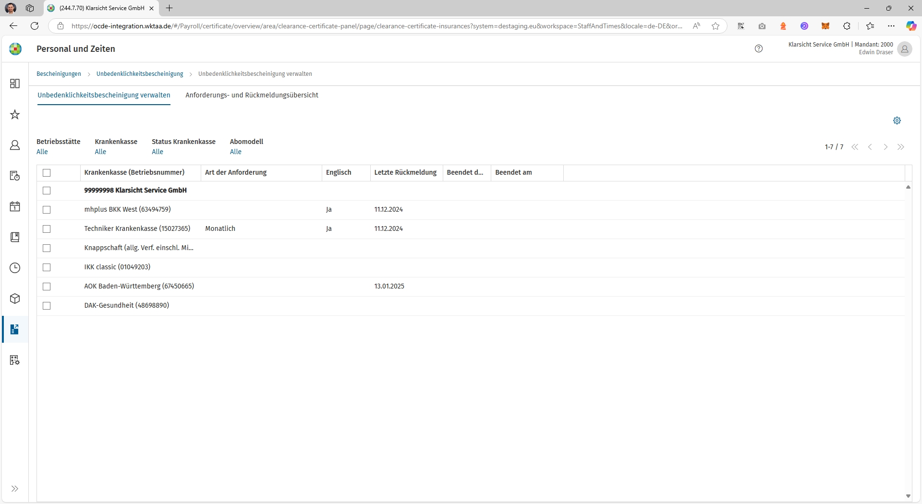Go to the previous page of results
Viewport: 922px width, 504px height.
pos(870,147)
